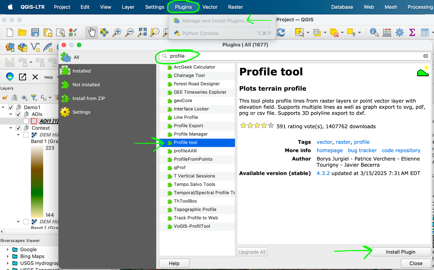The width and height of the screenshot is (434, 270).
Task: Click the New GeoPackage Layer icon
Action: pos(23,47)
